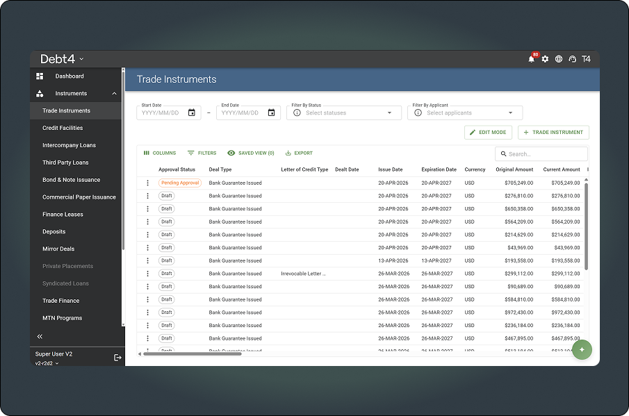The image size is (629, 416).
Task: Click the Trade Instrument add button
Action: point(553,132)
